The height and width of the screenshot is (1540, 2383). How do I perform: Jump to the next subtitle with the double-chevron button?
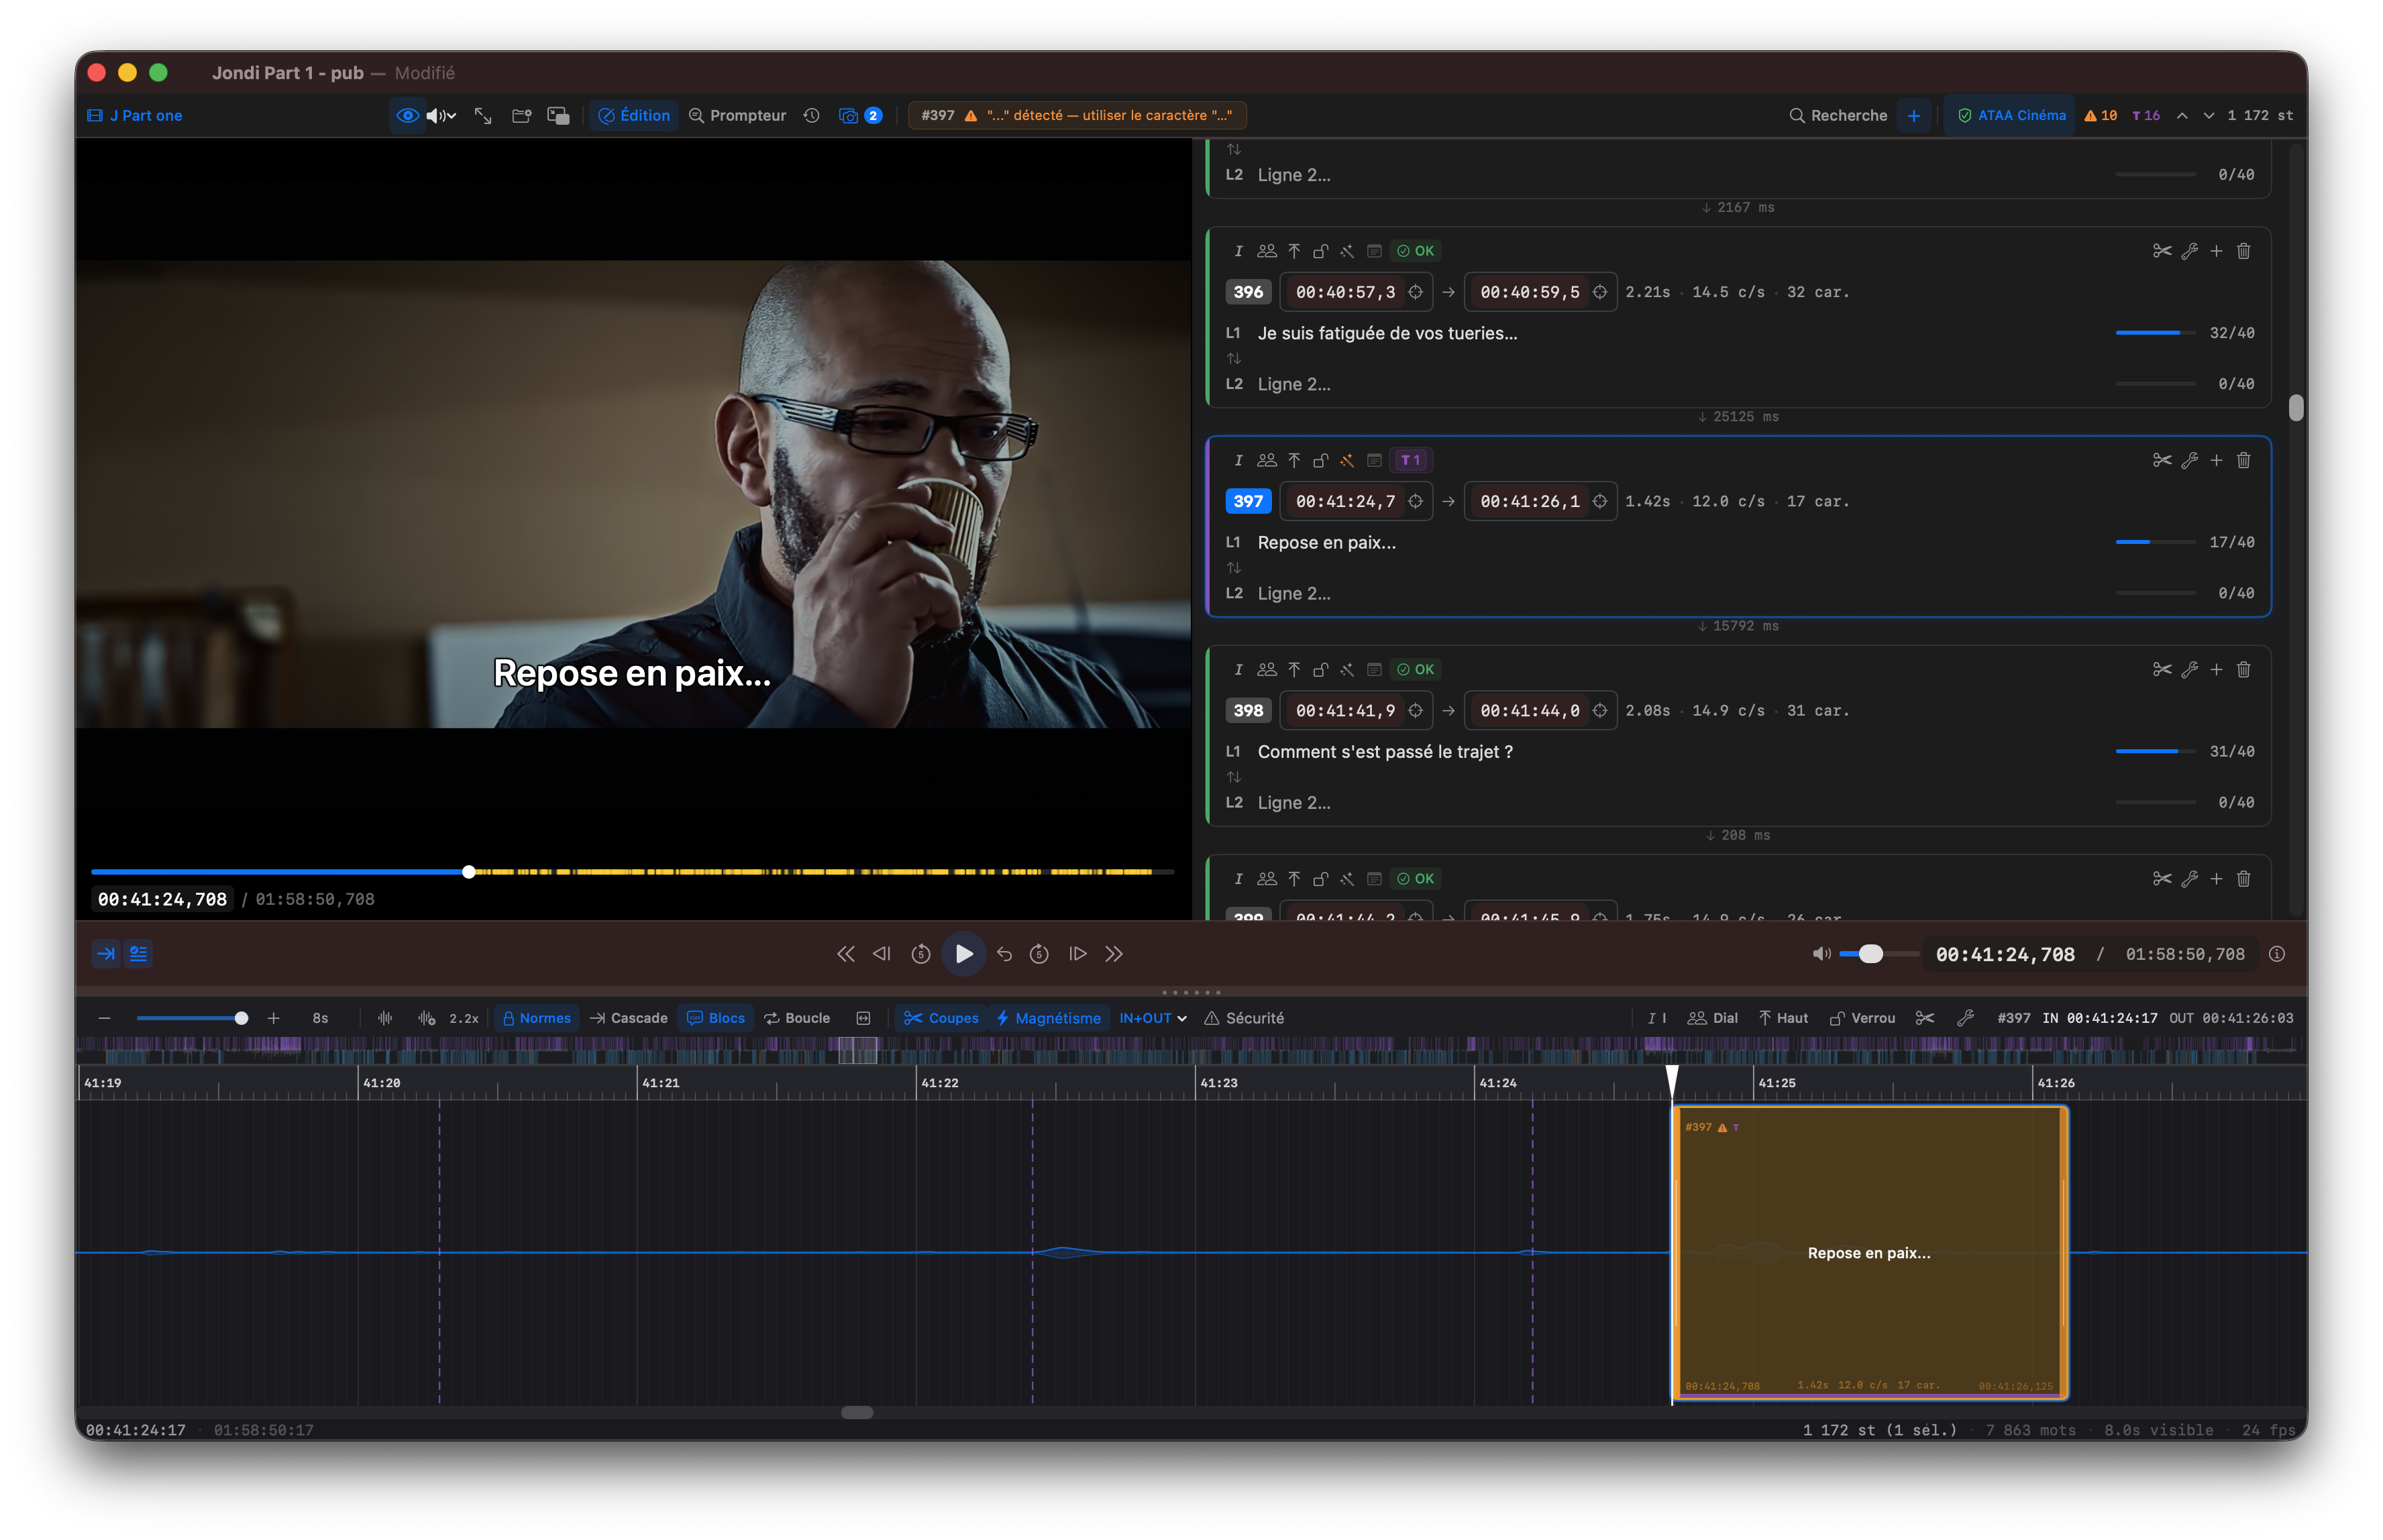click(x=1114, y=954)
